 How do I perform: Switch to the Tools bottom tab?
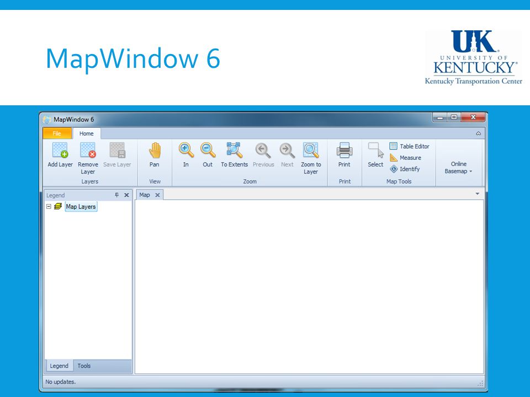click(84, 366)
